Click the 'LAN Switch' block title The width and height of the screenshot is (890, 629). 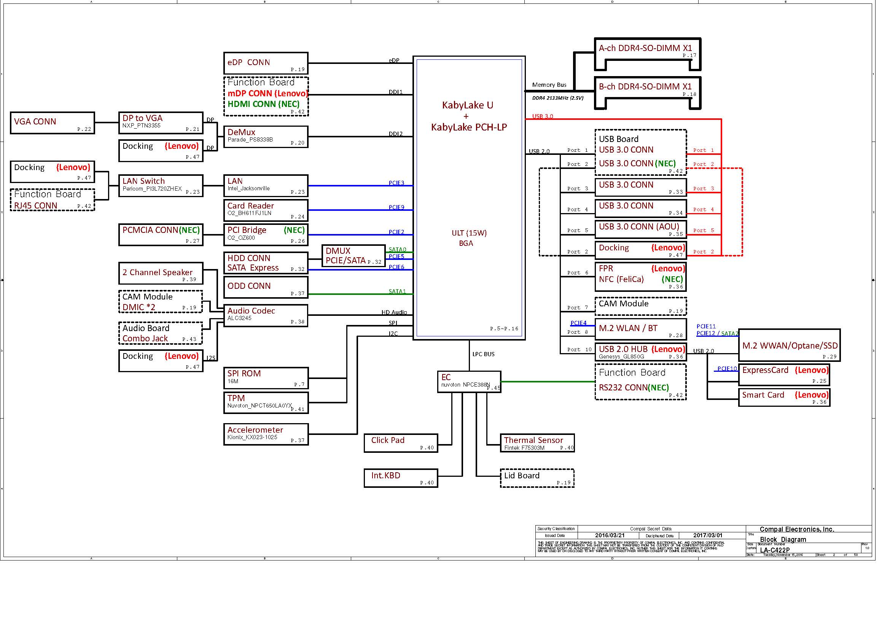point(143,181)
